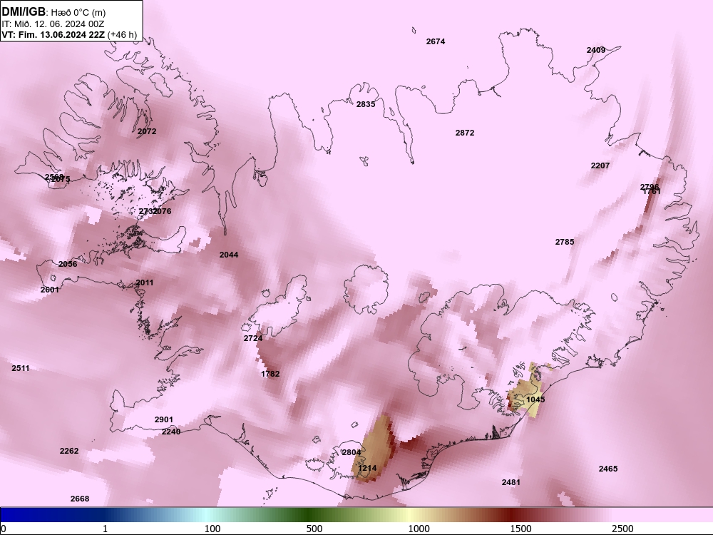Click the 2674 value north of Iceland

(x=435, y=41)
